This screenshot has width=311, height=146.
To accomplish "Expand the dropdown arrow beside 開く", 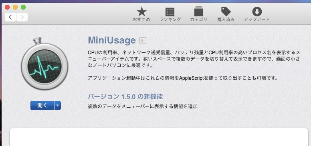I will (x=58, y=106).
